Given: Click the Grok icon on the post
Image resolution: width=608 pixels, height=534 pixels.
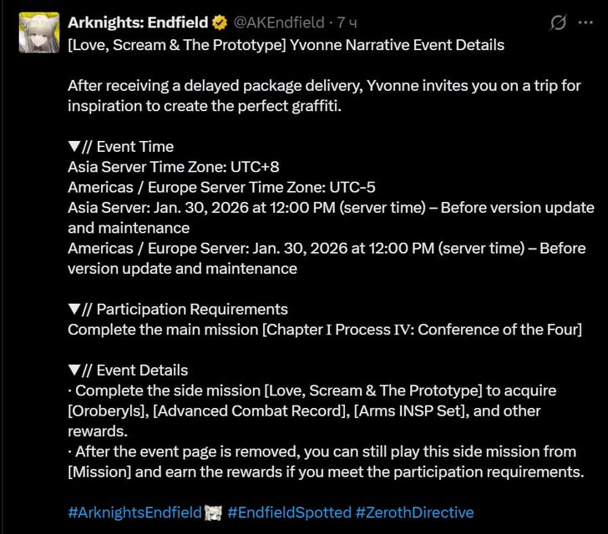Looking at the screenshot, I should [558, 23].
